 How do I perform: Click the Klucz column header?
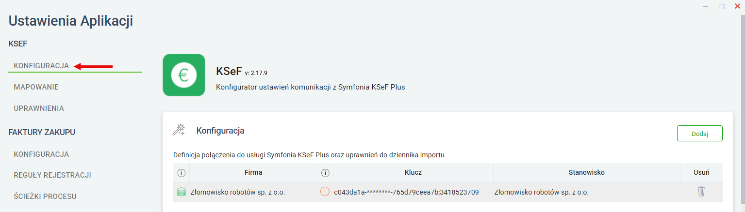pos(413,172)
